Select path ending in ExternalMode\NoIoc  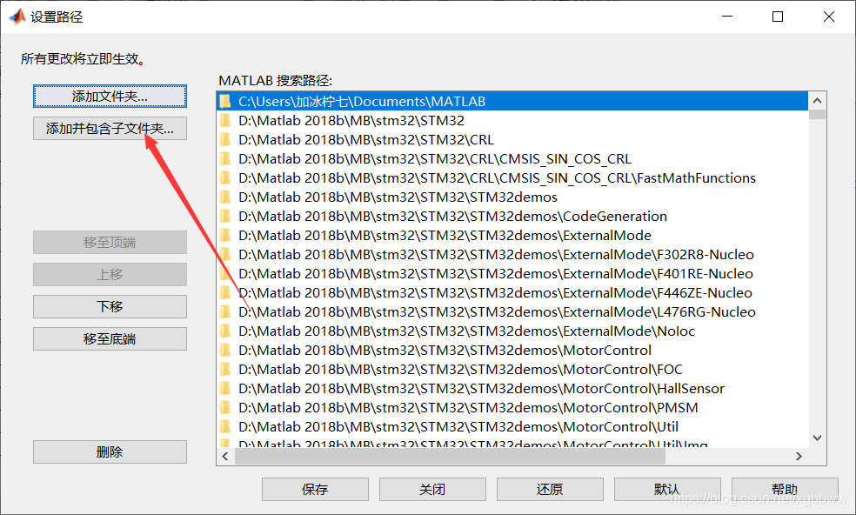tap(512, 331)
